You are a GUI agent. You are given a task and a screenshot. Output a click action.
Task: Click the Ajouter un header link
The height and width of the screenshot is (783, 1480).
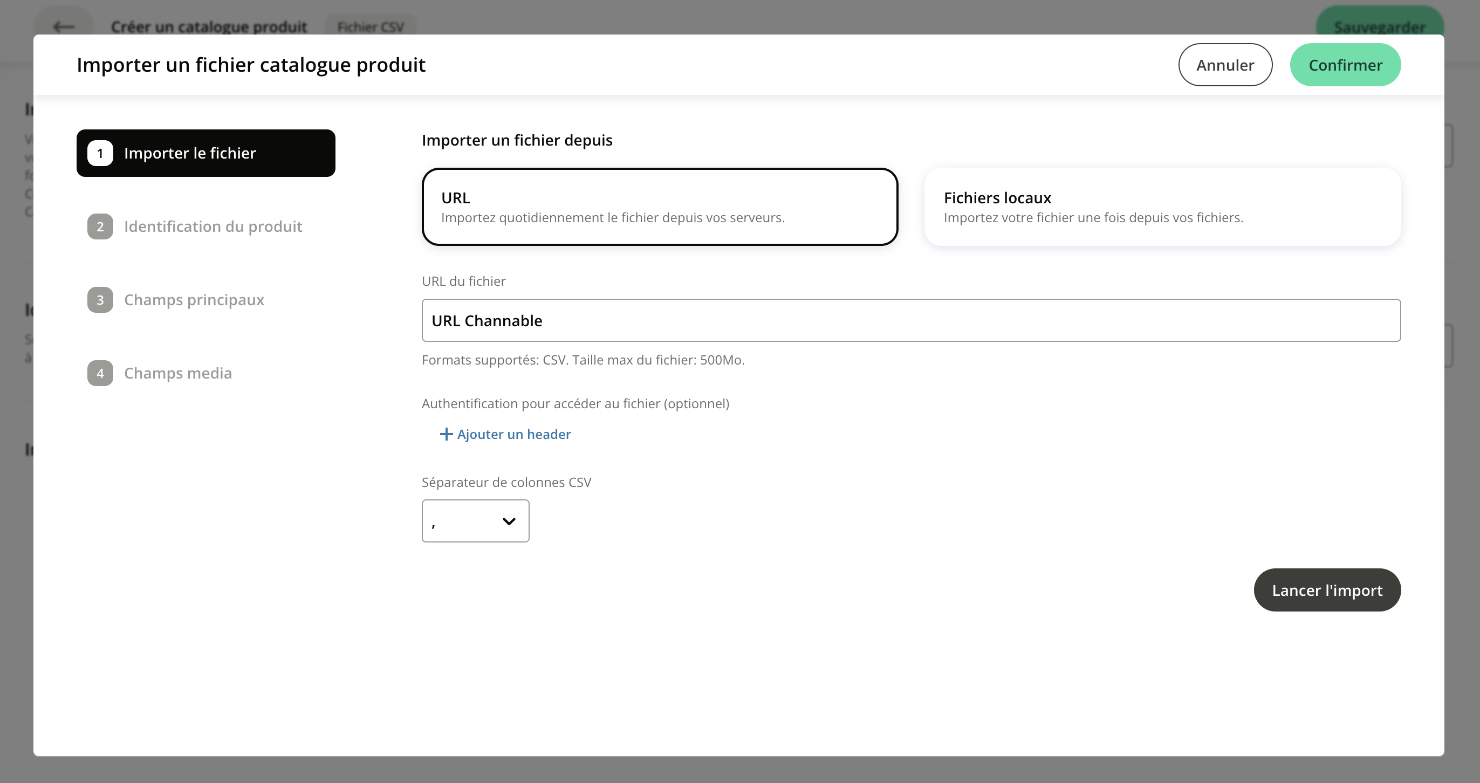click(513, 434)
